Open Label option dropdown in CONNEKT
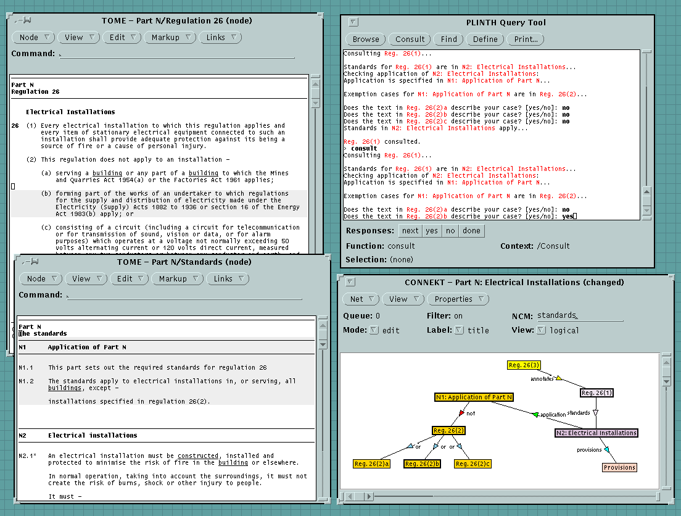Screen dimensions: 681x516 coord(459,330)
